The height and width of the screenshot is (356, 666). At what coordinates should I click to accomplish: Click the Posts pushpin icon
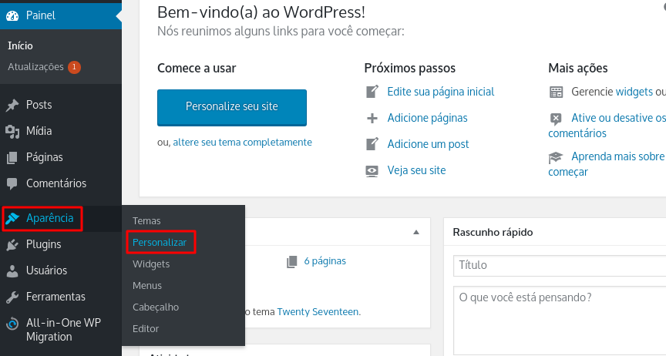12,106
